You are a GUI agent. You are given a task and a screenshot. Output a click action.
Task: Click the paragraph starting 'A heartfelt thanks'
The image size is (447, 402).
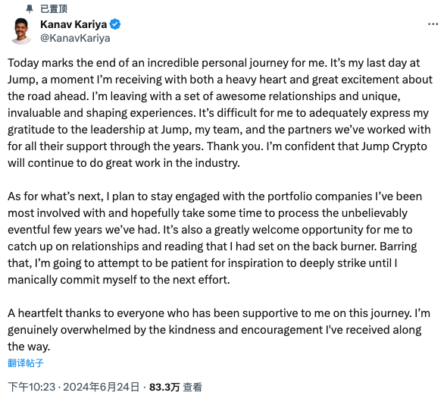pos(219,330)
